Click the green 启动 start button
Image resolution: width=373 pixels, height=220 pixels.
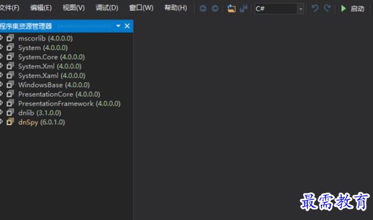352,9
